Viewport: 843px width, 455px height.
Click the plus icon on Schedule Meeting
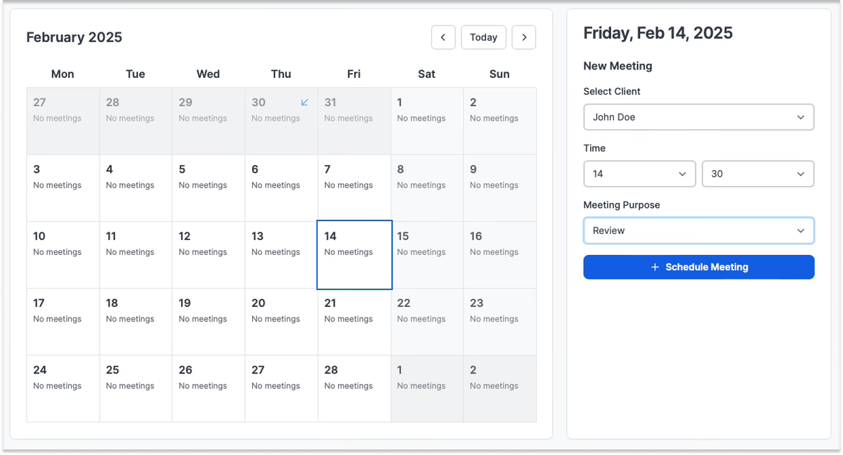click(x=655, y=268)
